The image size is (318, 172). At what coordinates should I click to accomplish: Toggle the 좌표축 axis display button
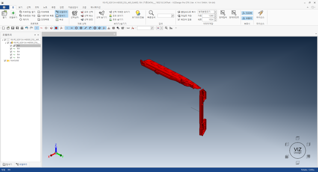(x=247, y=13)
